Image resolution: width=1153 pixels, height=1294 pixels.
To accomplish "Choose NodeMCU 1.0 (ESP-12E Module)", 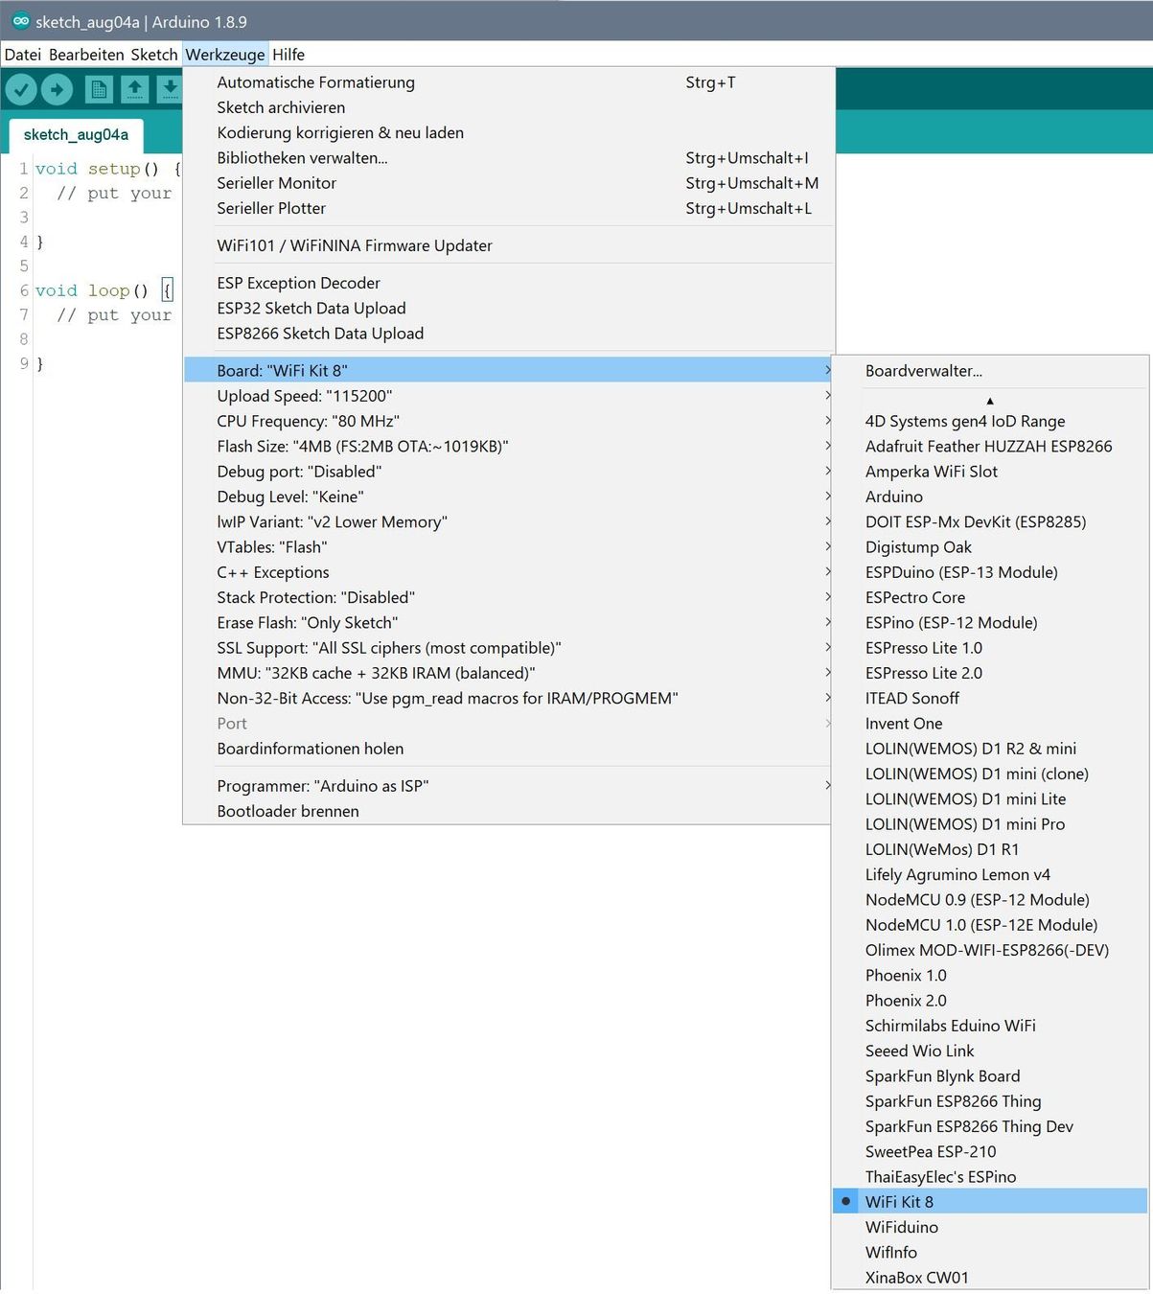I will click(x=989, y=925).
